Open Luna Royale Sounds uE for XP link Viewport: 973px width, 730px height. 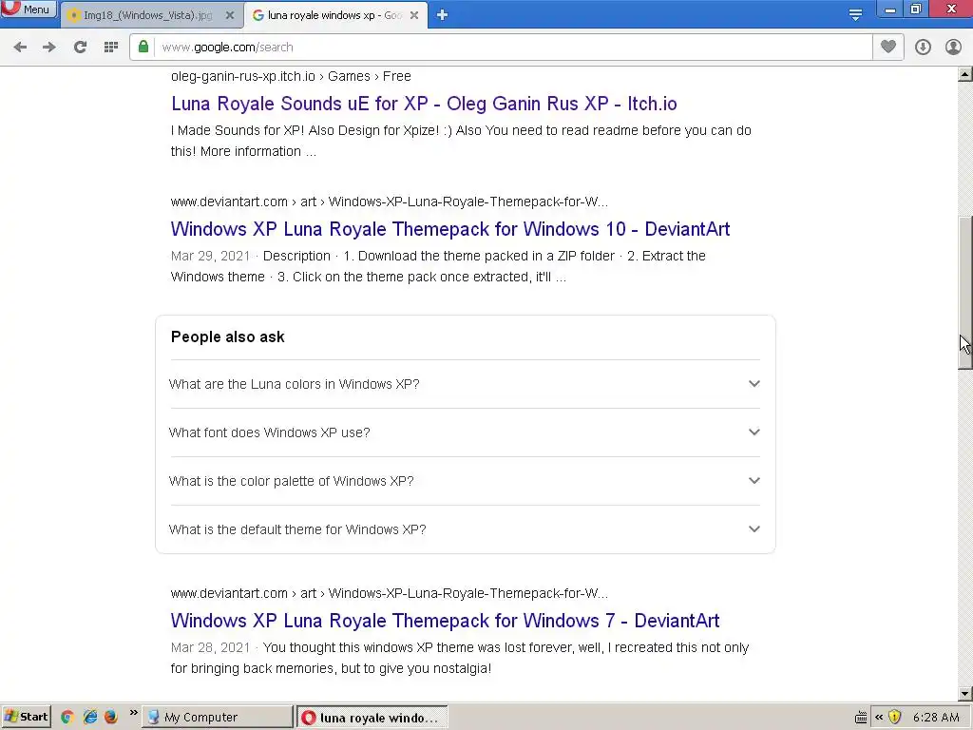424,104
